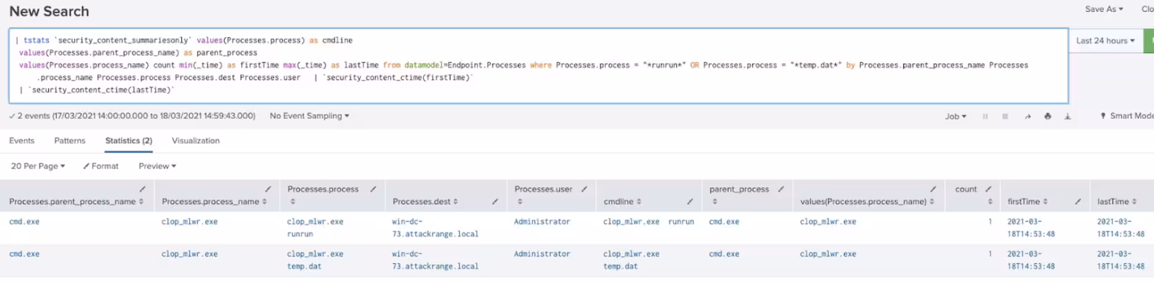Image resolution: width=1154 pixels, height=282 pixels.
Task: Stop the search job
Action: click(1005, 116)
